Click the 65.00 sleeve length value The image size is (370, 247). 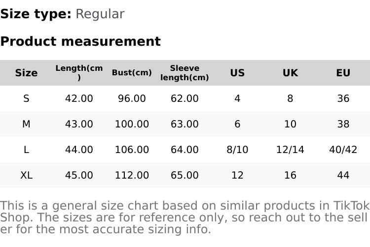[185, 175]
